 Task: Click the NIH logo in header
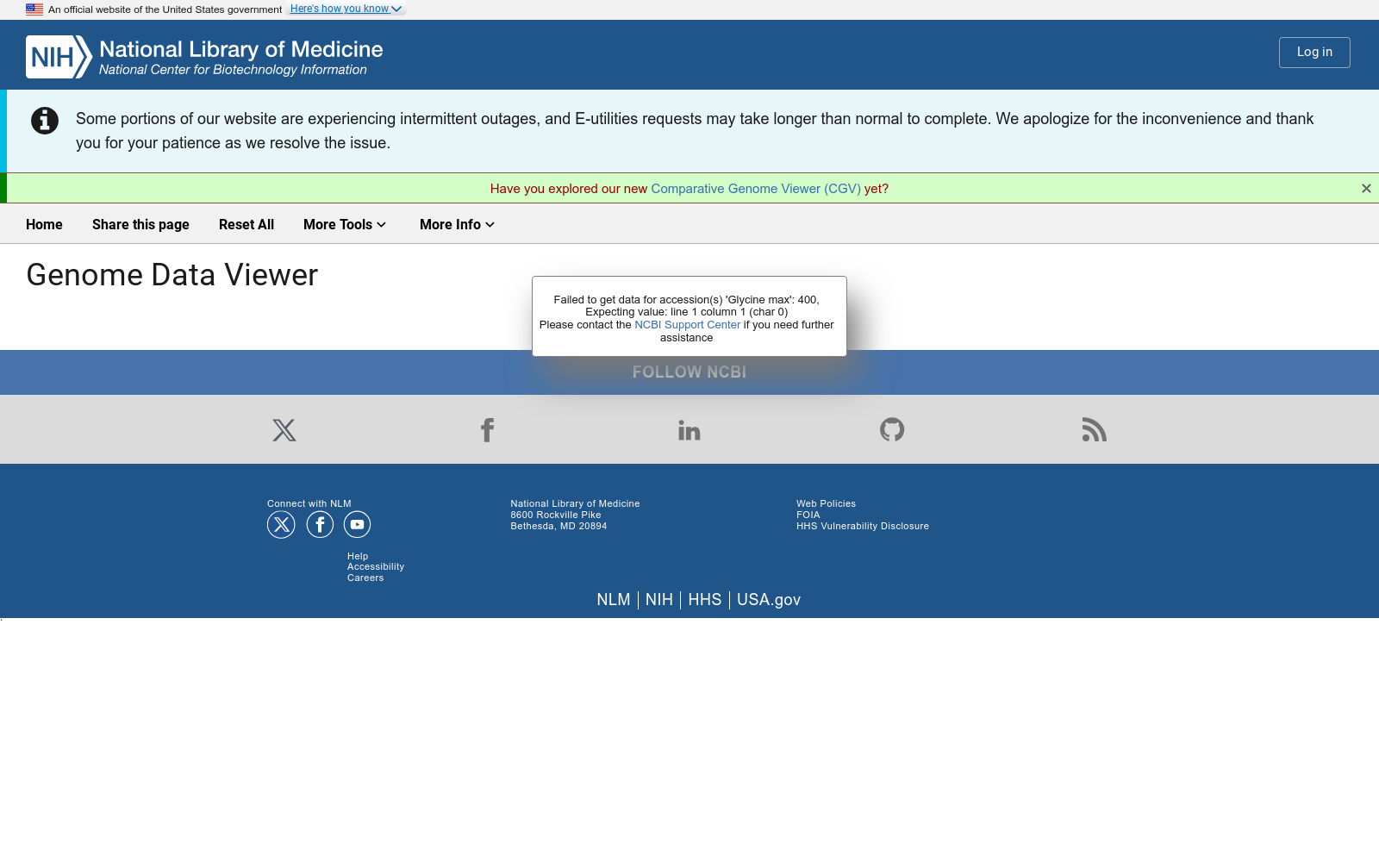click(59, 57)
